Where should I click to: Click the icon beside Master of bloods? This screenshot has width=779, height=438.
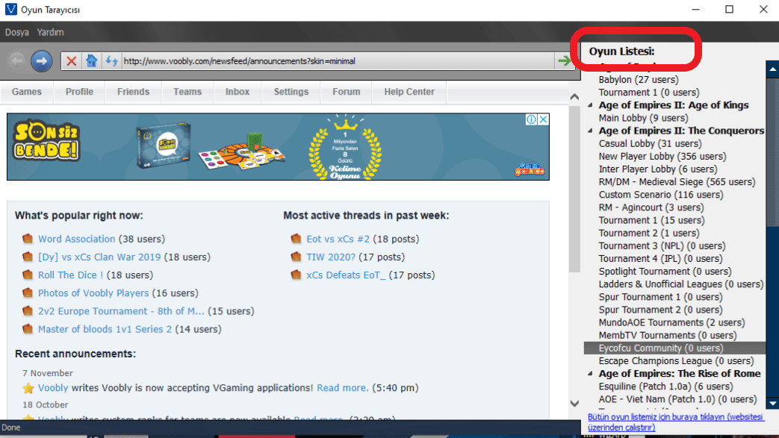click(x=28, y=329)
